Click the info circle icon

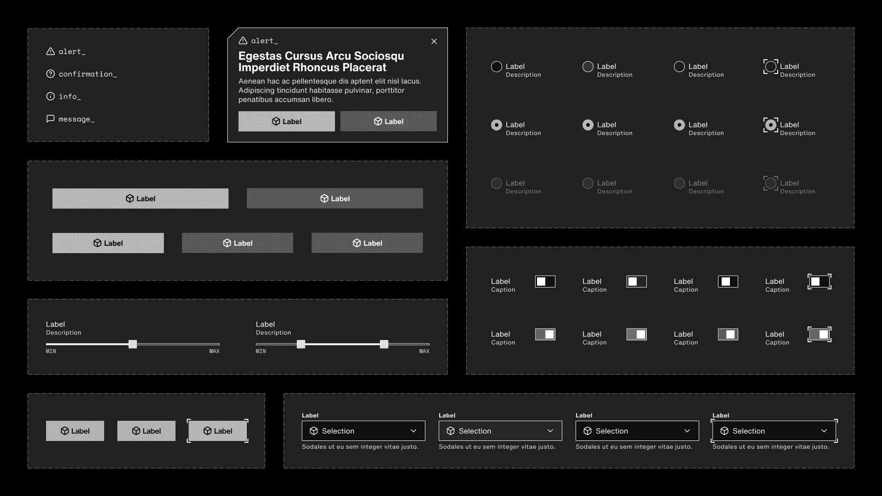(x=51, y=96)
